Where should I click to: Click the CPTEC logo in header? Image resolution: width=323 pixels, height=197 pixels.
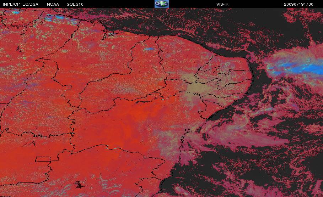point(161,4)
